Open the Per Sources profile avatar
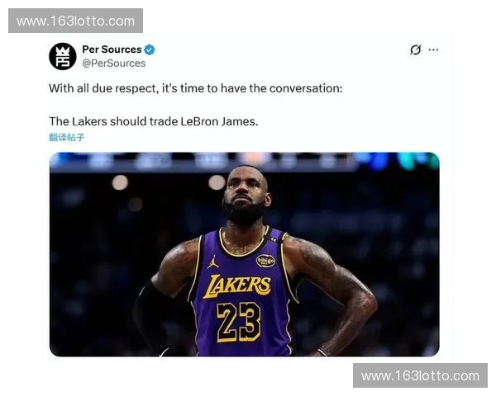Image resolution: width=496 pixels, height=396 pixels. [x=63, y=56]
